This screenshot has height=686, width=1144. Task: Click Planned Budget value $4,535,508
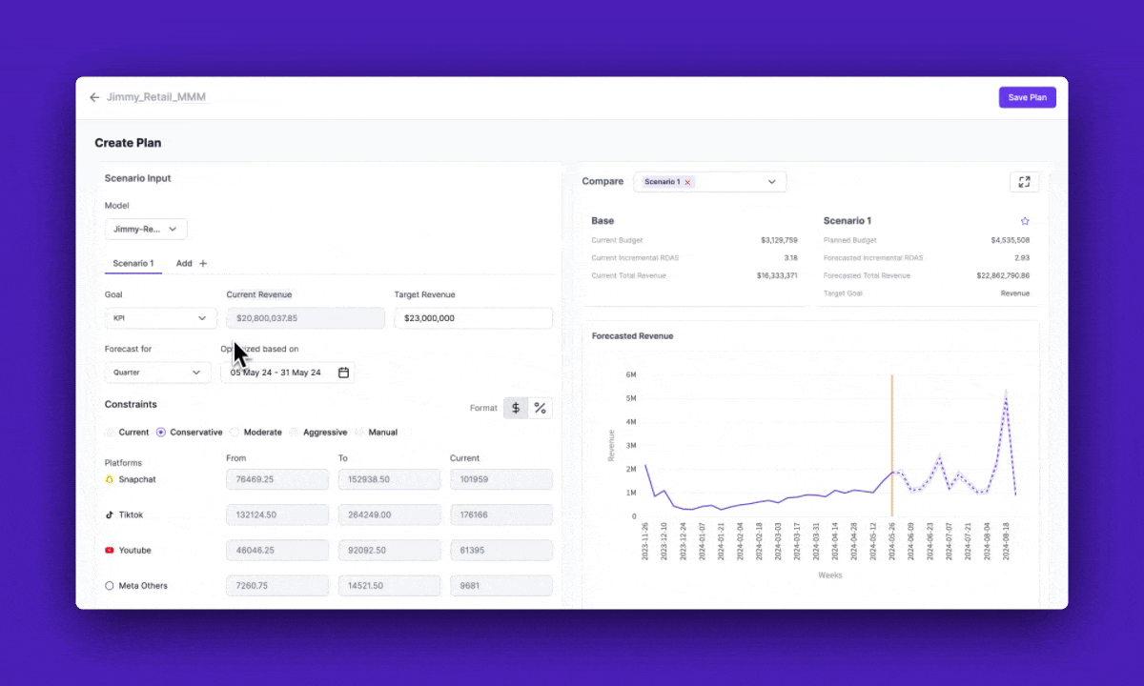click(x=1011, y=241)
